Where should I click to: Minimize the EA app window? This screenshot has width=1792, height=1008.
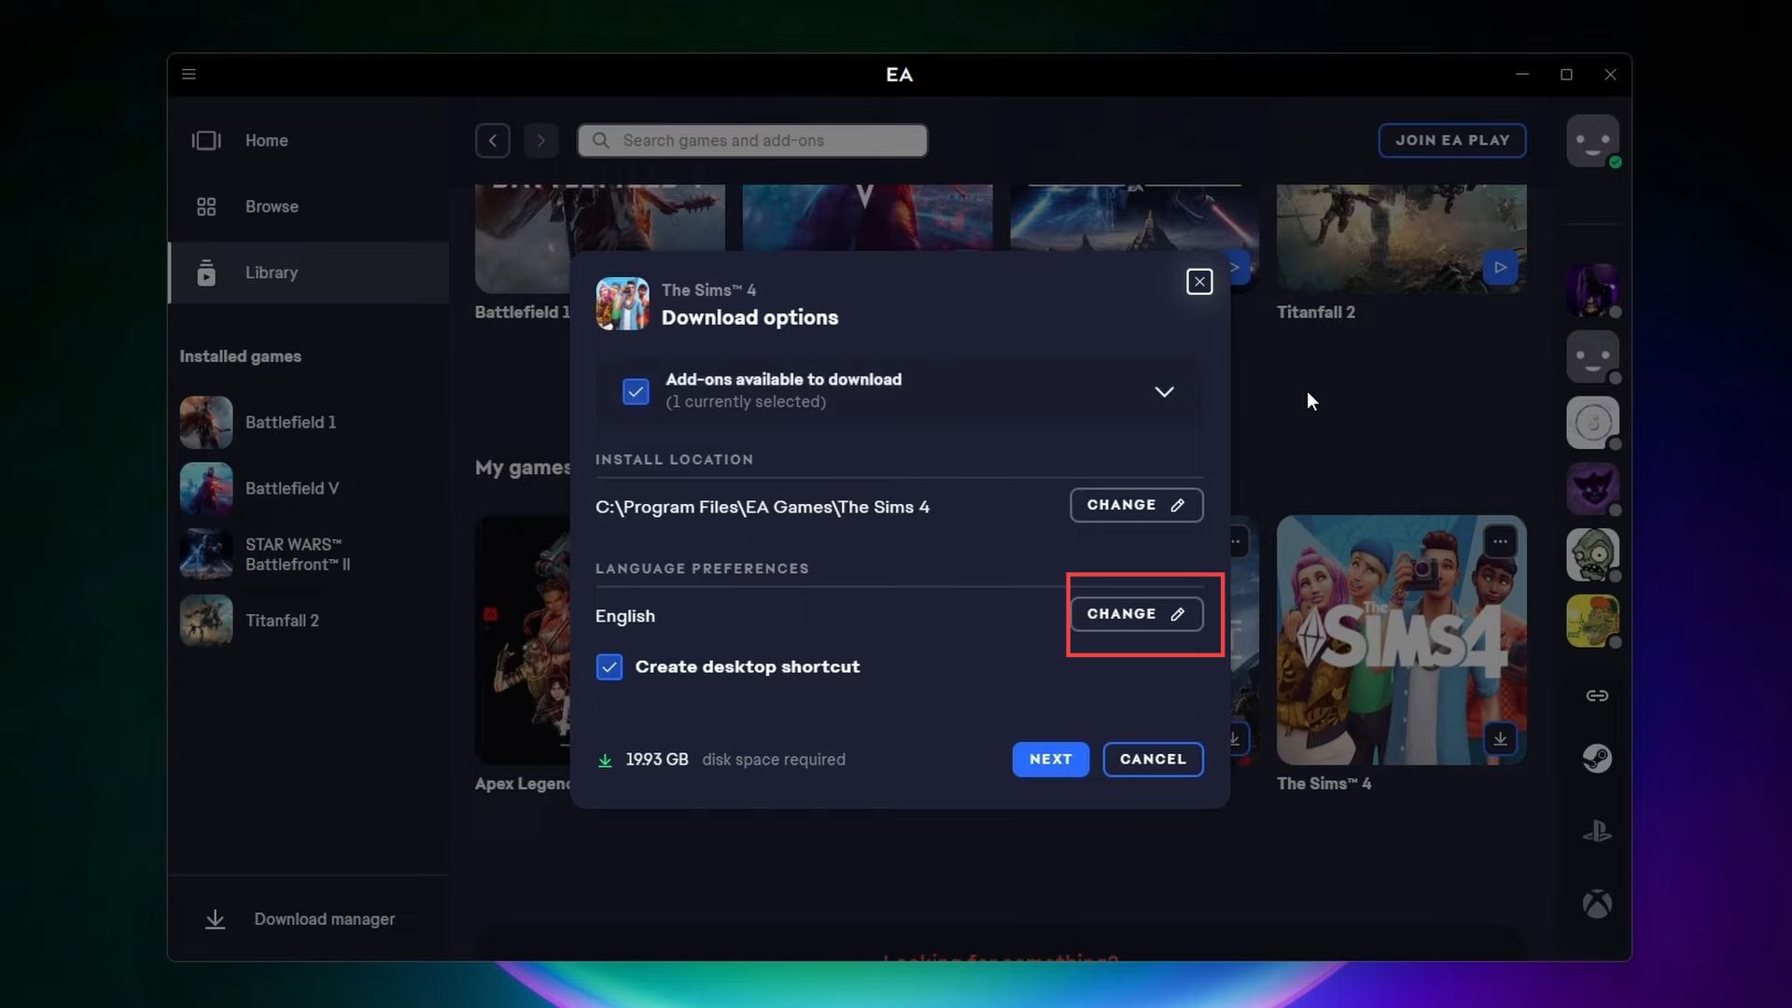[x=1522, y=74]
